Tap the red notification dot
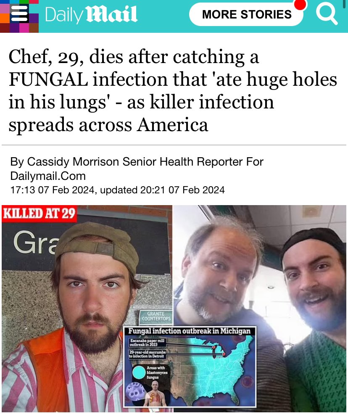The width and height of the screenshot is (348, 414). pyautogui.click(x=300, y=5)
